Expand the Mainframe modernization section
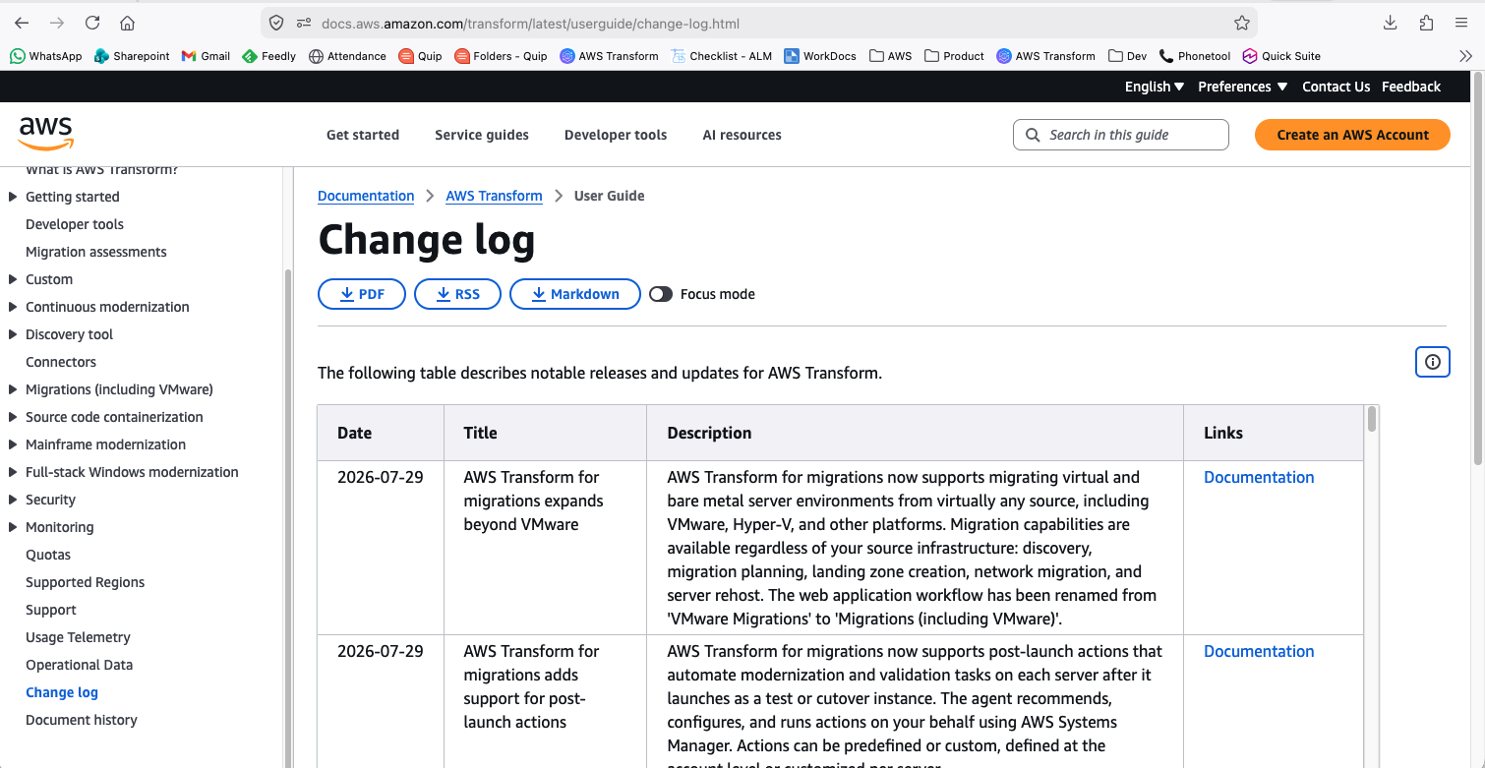1485x768 pixels. [x=13, y=444]
